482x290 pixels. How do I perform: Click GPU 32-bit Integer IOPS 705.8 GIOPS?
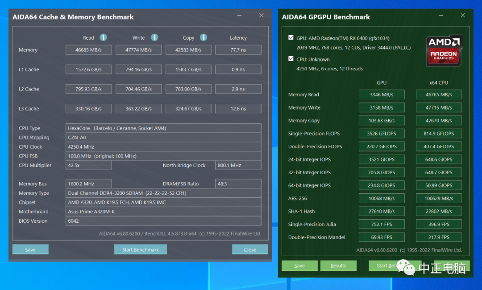pos(382,172)
